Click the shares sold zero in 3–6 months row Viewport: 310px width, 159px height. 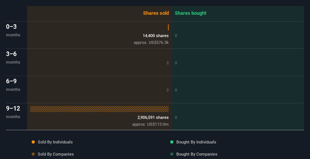click(x=168, y=63)
